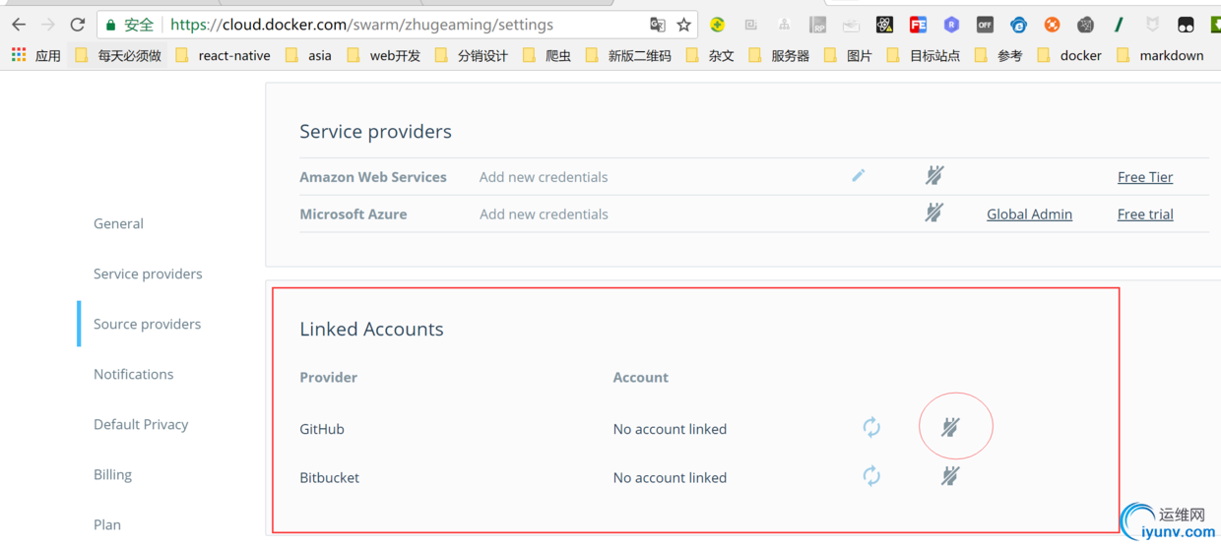Viewport: 1221px width, 548px height.
Task: Click No account linked in Bitbucket row
Action: pyautogui.click(x=670, y=477)
